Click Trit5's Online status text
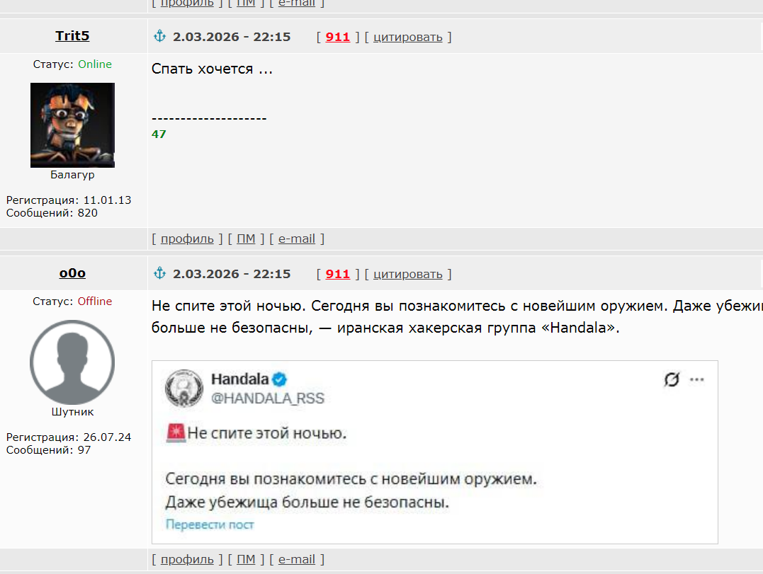This screenshot has width=763, height=574. 95,64
